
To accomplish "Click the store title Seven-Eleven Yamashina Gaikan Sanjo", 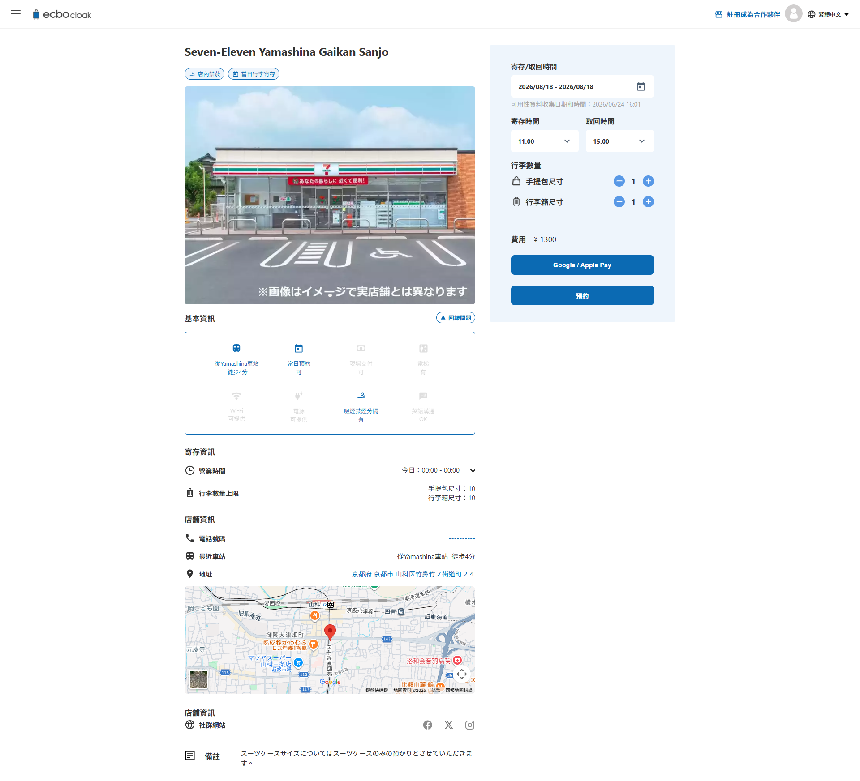I will 287,52.
